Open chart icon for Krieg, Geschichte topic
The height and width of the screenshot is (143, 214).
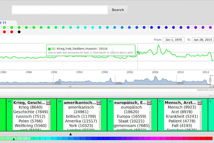(48, 103)
